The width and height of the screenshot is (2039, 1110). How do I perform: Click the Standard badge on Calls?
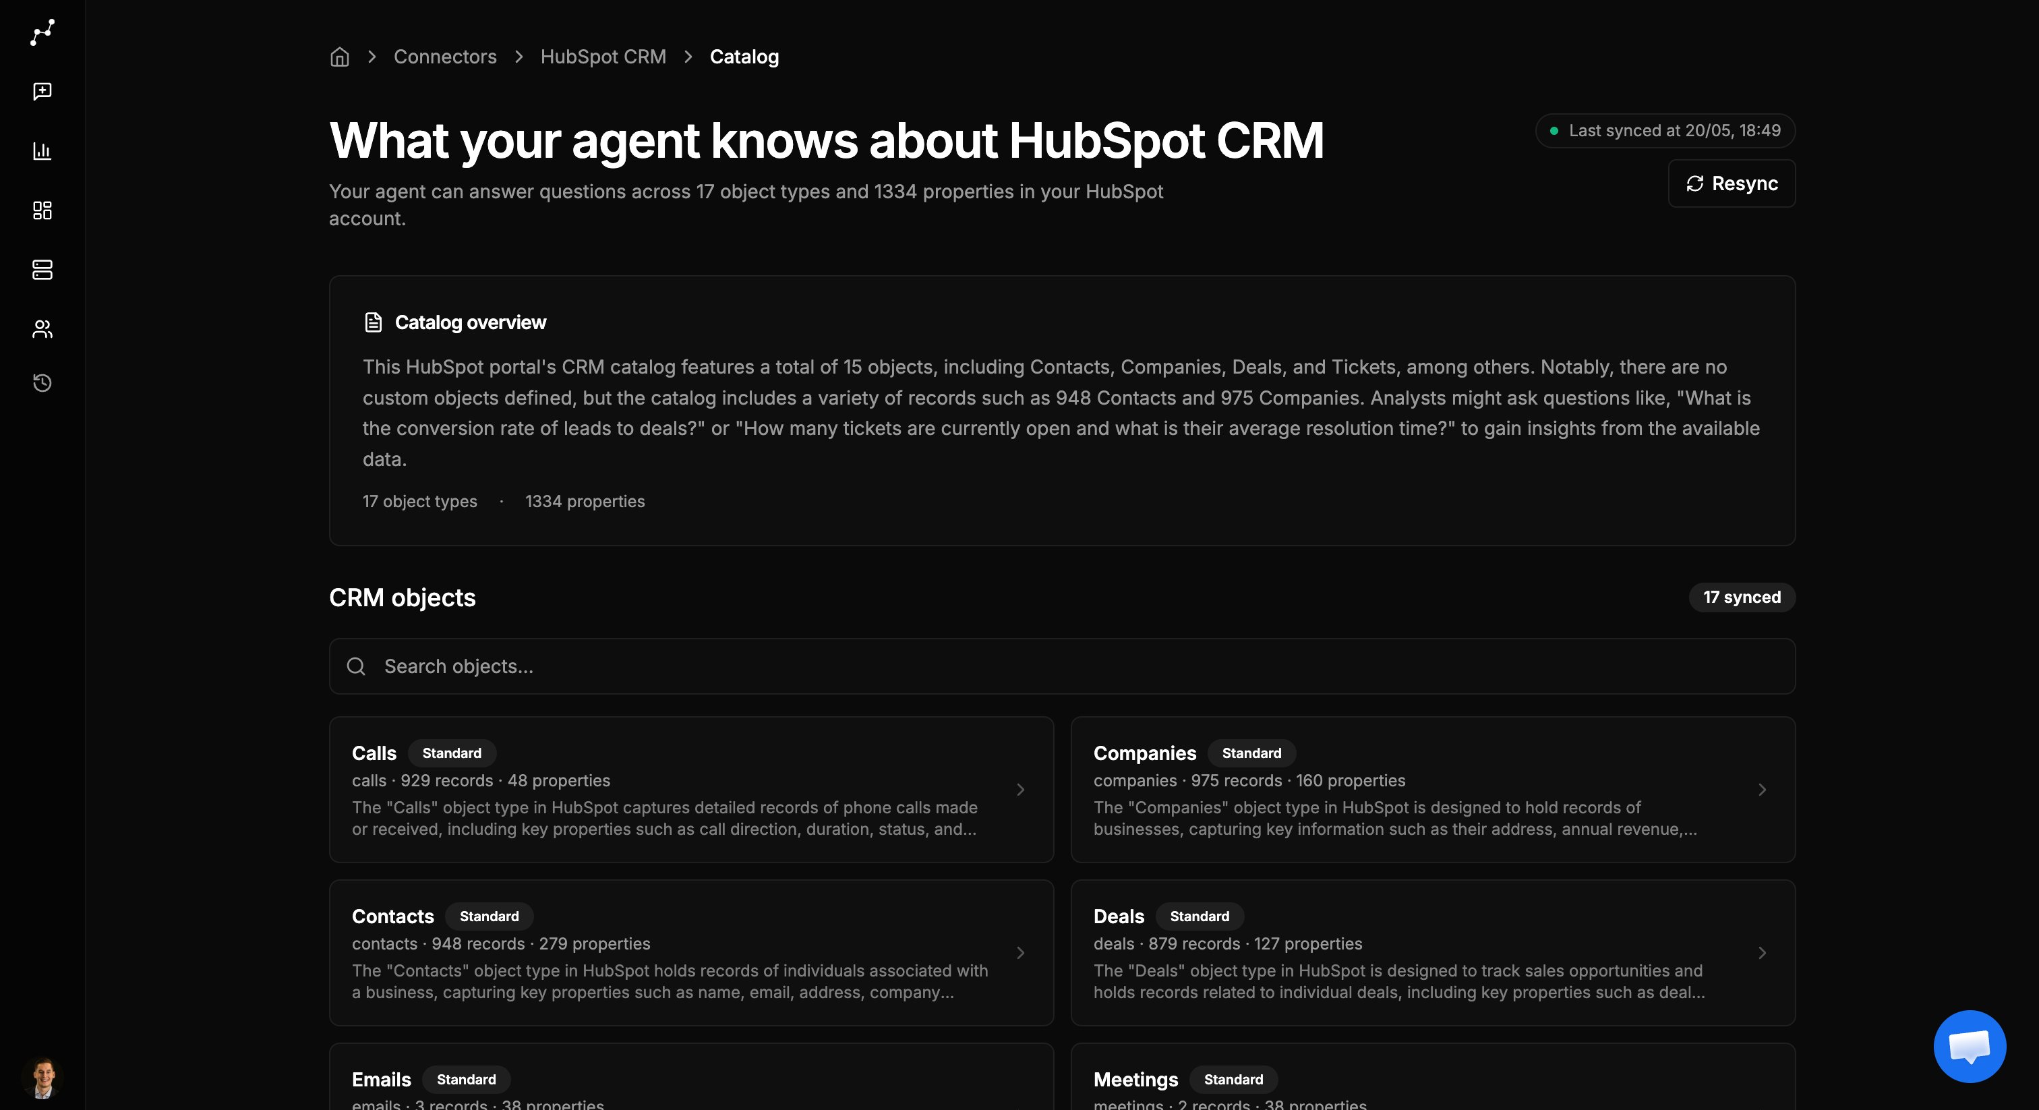click(x=452, y=753)
